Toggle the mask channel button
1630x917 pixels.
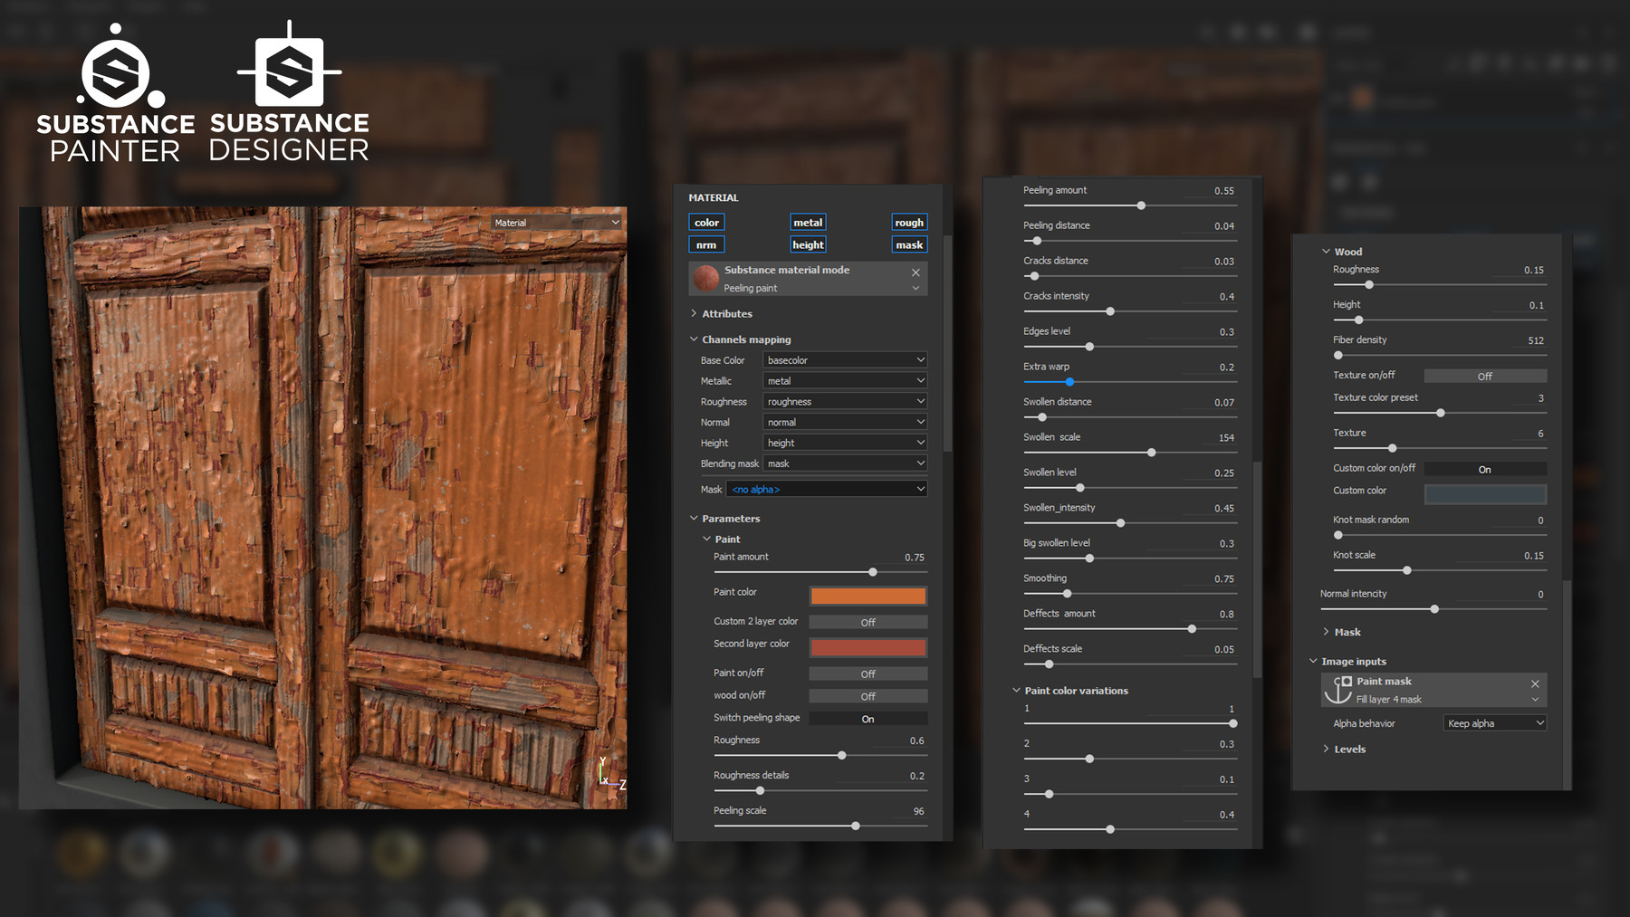(x=909, y=244)
